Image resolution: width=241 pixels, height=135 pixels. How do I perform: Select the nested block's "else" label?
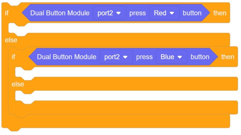click(x=18, y=84)
